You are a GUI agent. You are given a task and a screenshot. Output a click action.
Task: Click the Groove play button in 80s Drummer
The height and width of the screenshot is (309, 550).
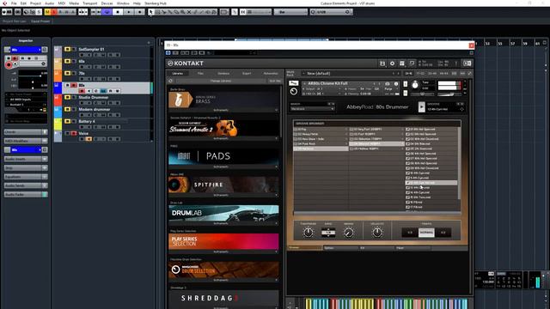421,106
